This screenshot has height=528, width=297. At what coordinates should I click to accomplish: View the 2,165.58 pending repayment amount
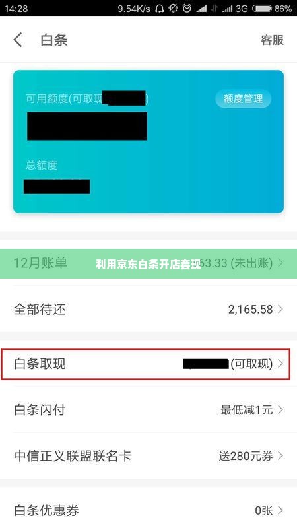[x=251, y=309]
